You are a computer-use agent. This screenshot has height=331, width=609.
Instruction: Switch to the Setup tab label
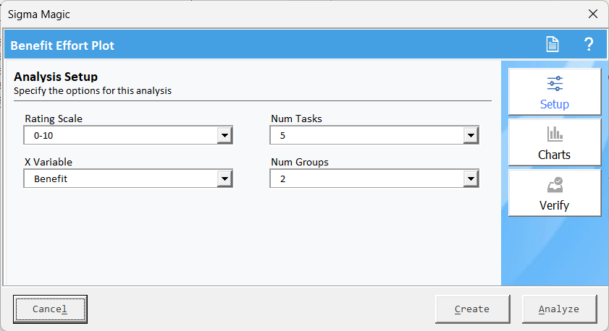tap(555, 104)
